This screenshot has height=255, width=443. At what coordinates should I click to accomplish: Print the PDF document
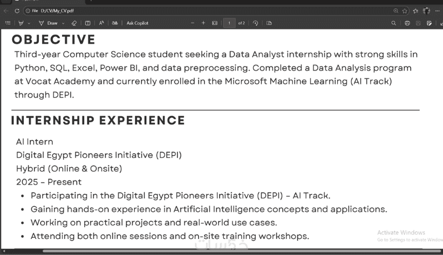pos(408,23)
